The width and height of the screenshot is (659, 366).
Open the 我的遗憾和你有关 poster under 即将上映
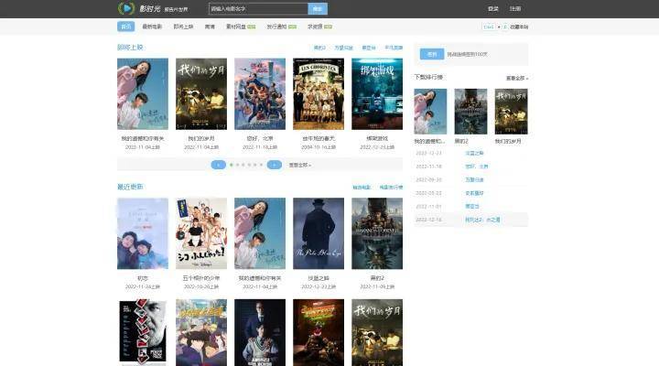click(x=143, y=93)
